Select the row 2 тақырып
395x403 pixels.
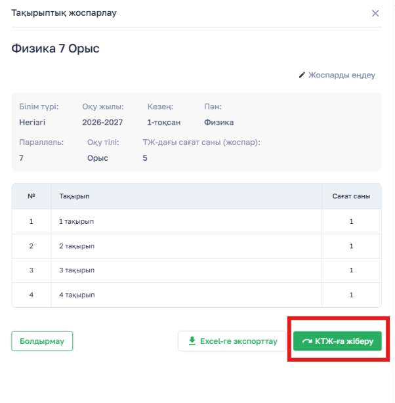click(197, 246)
